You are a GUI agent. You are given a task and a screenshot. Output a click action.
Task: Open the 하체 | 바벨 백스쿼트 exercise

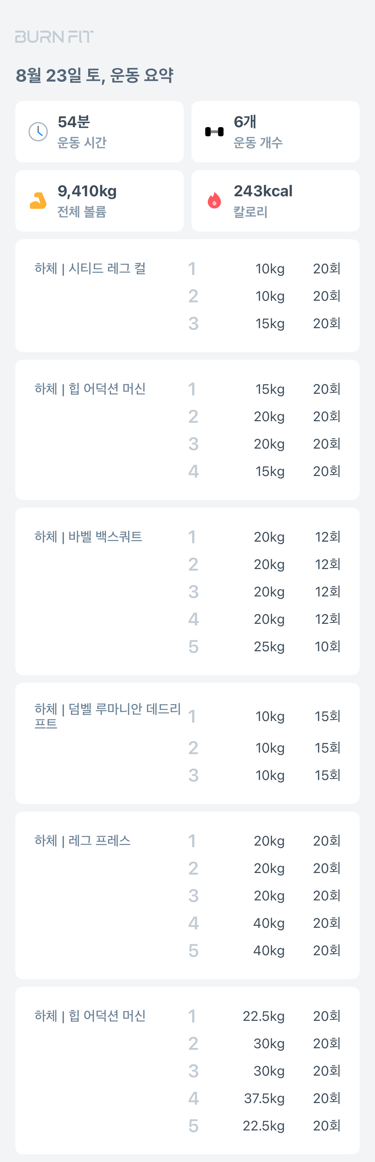(x=88, y=536)
